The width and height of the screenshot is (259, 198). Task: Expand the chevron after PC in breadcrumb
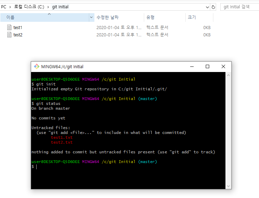pyautogui.click(x=10, y=7)
